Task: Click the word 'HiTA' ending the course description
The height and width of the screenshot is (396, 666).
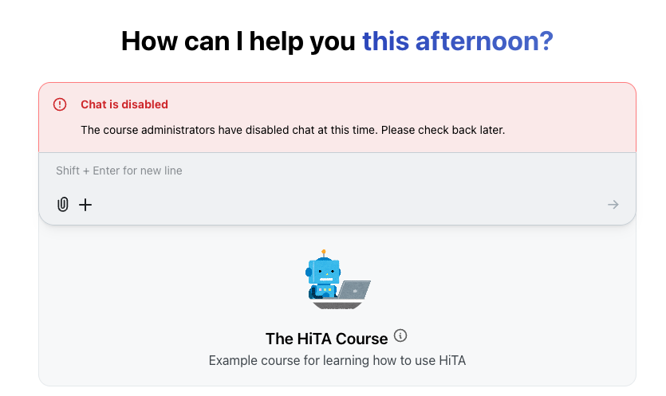Action: point(452,360)
